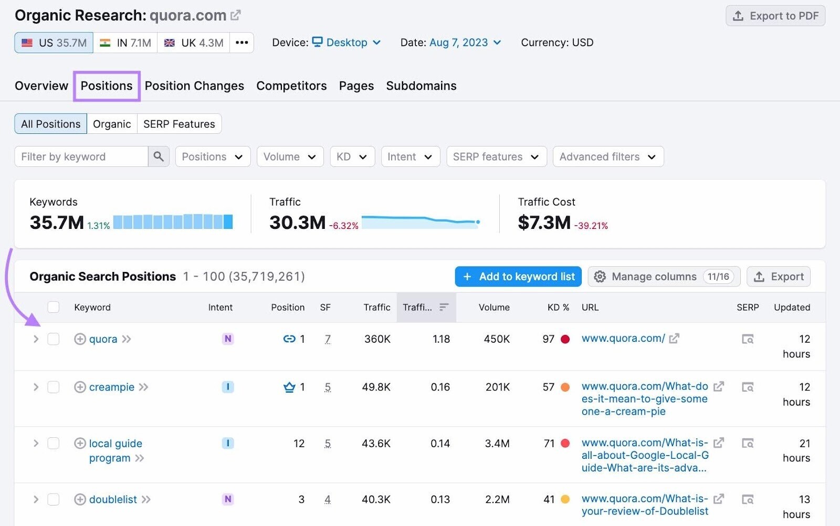Go to the Positions tab
The width and height of the screenshot is (840, 526).
point(107,86)
